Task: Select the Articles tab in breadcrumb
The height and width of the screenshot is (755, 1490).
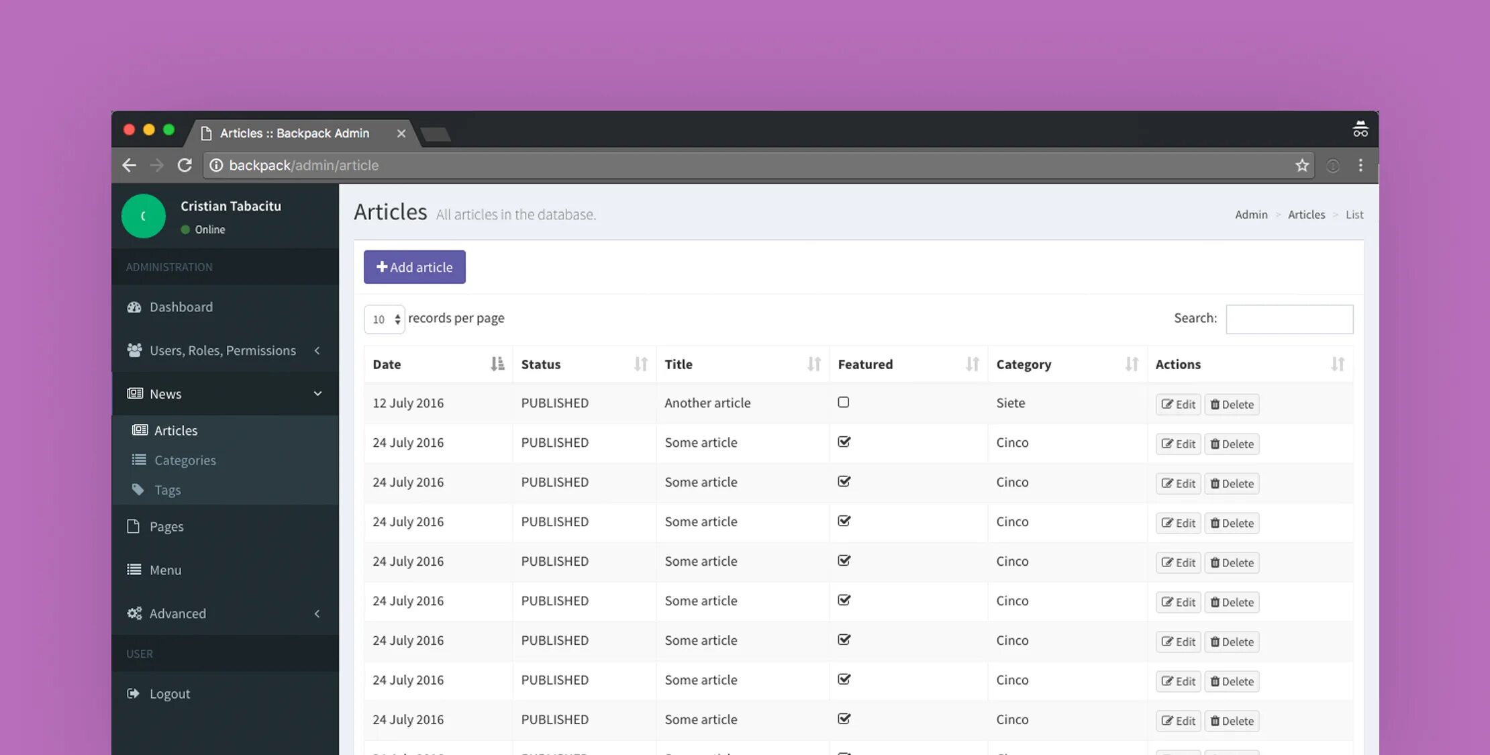Action: 1306,214
